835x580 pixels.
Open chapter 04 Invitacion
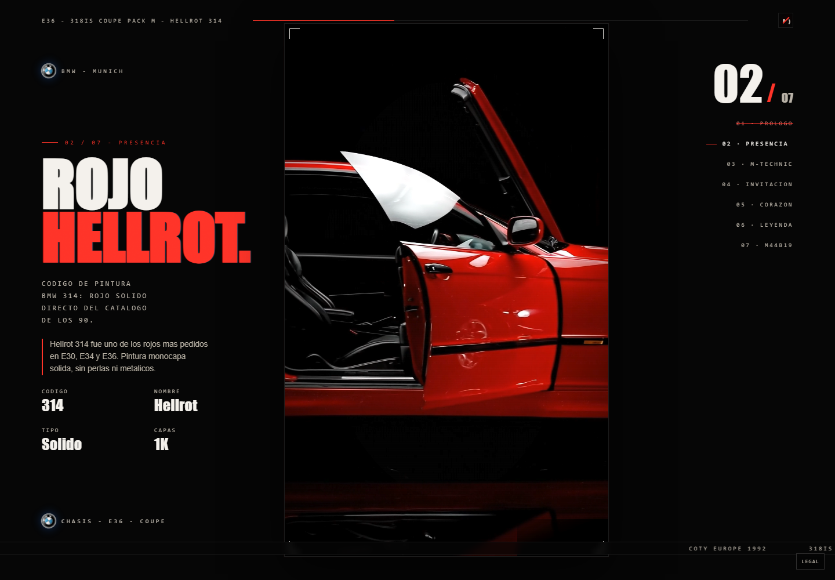click(757, 184)
